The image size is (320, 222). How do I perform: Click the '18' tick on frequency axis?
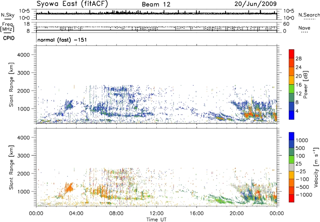pyautogui.click(x=27, y=24)
